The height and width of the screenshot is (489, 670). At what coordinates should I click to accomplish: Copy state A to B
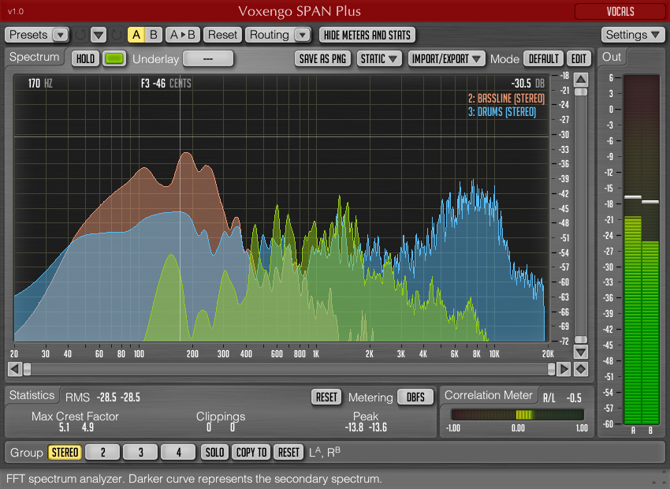(182, 35)
